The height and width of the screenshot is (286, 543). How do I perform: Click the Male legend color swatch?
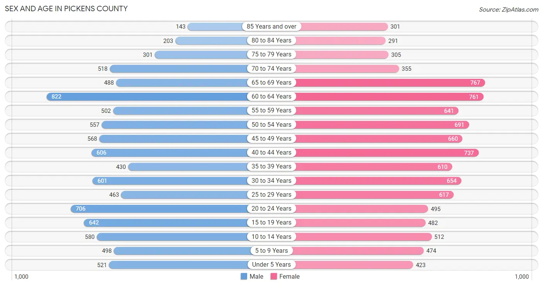tap(244, 276)
